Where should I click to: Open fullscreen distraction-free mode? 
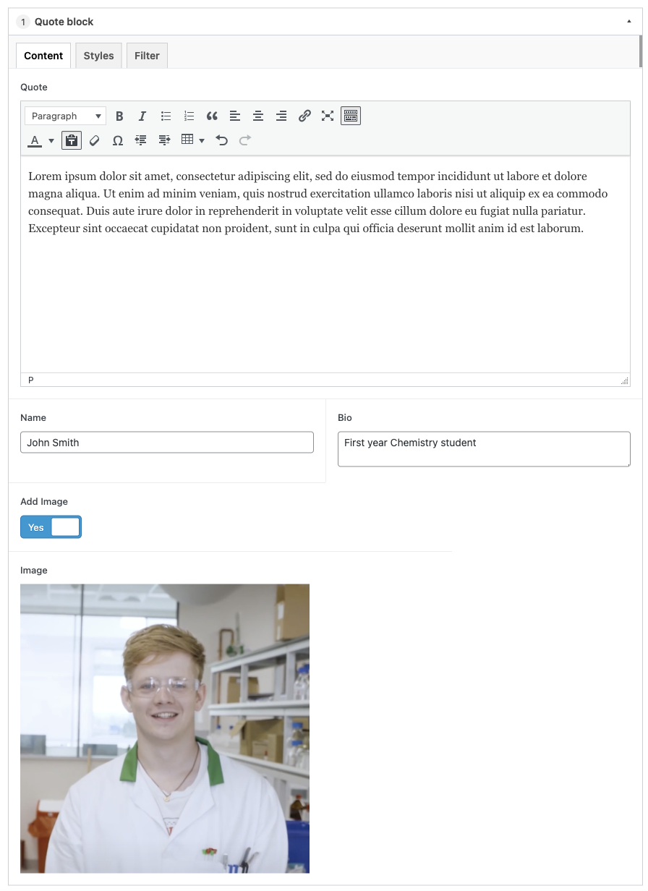click(x=328, y=116)
